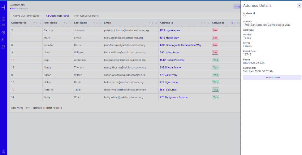Image resolution: width=302 pixels, height=155 pixels.
Task: Open the Address Id filter icon
Action: pyautogui.click(x=208, y=23)
